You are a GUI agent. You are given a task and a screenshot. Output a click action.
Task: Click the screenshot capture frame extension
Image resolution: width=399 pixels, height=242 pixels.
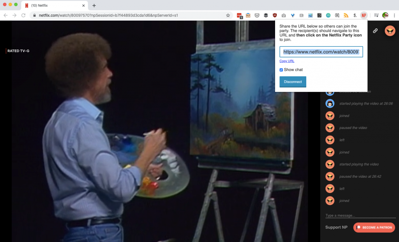coord(337,16)
